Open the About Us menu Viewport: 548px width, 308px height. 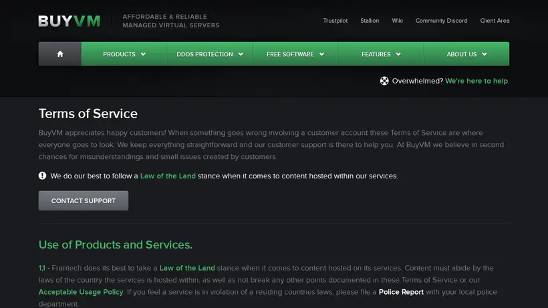466,53
